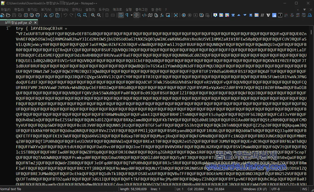
Task: Run macro multiple times icon
Action: [201, 15]
